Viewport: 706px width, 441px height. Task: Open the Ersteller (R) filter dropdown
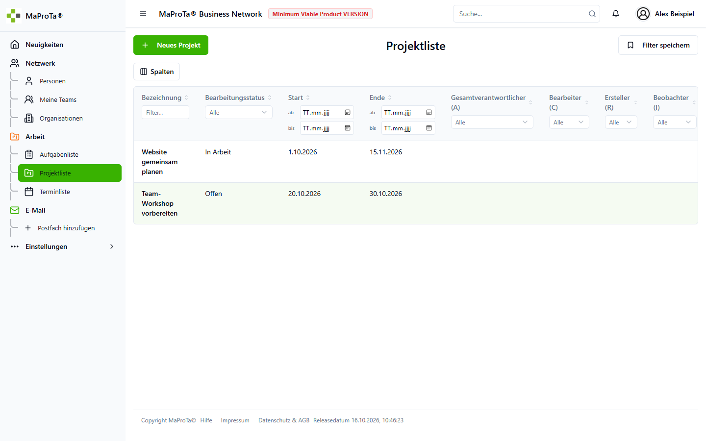tap(621, 122)
